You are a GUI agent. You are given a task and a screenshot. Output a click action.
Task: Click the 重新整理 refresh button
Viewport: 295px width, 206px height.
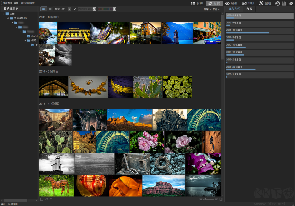tap(7, 3)
